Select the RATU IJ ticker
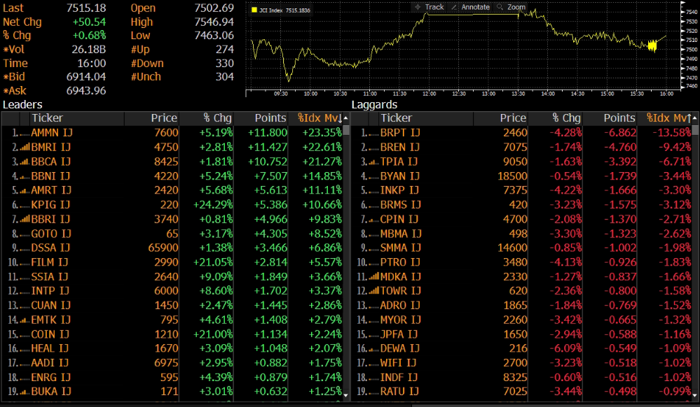The height and width of the screenshot is (407, 700). coord(399,392)
